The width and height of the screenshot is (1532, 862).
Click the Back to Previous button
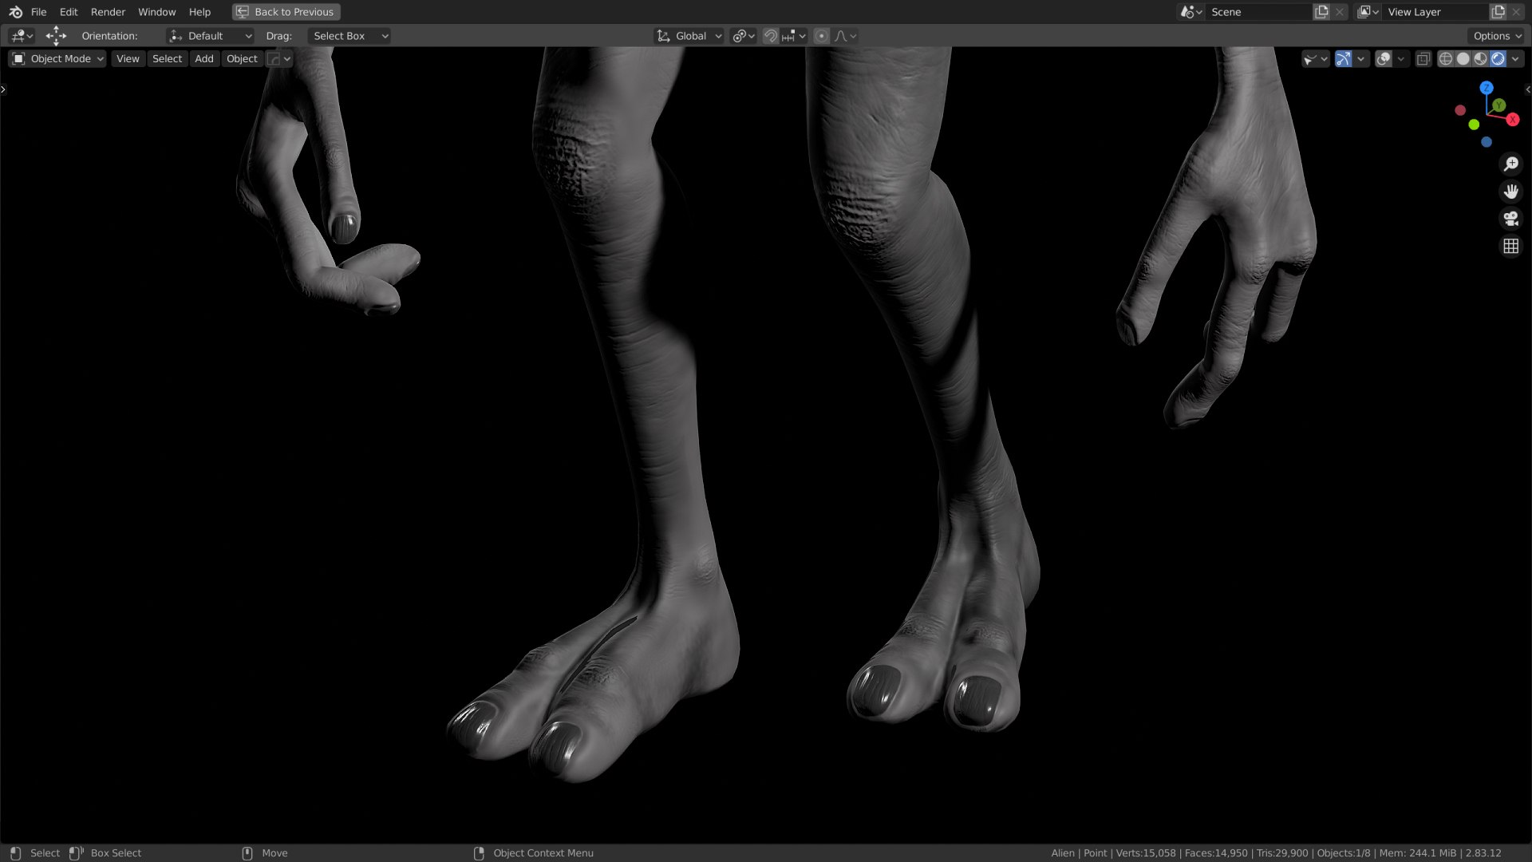pyautogui.click(x=286, y=12)
